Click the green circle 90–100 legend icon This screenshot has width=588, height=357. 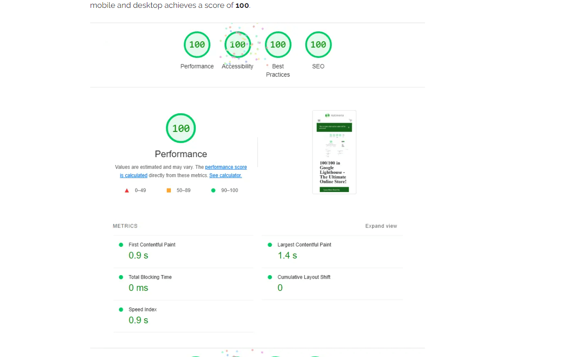click(x=213, y=191)
